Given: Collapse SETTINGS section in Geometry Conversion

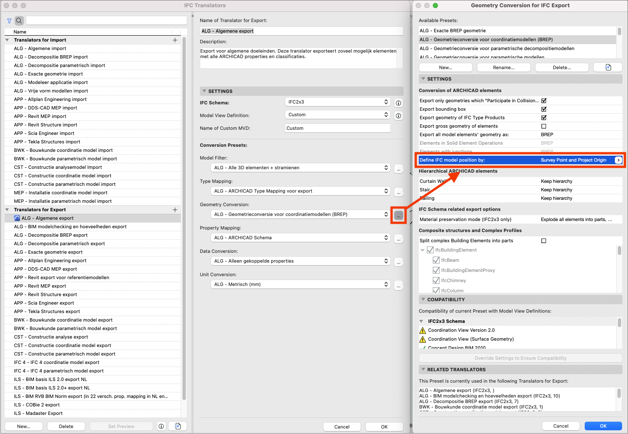Looking at the screenshot, I should pyautogui.click(x=423, y=79).
